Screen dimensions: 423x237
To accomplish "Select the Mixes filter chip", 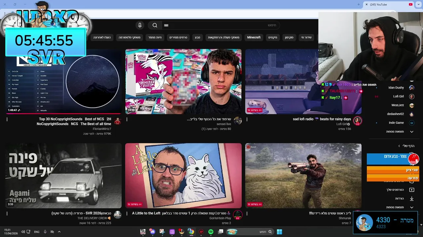I will (x=273, y=38).
